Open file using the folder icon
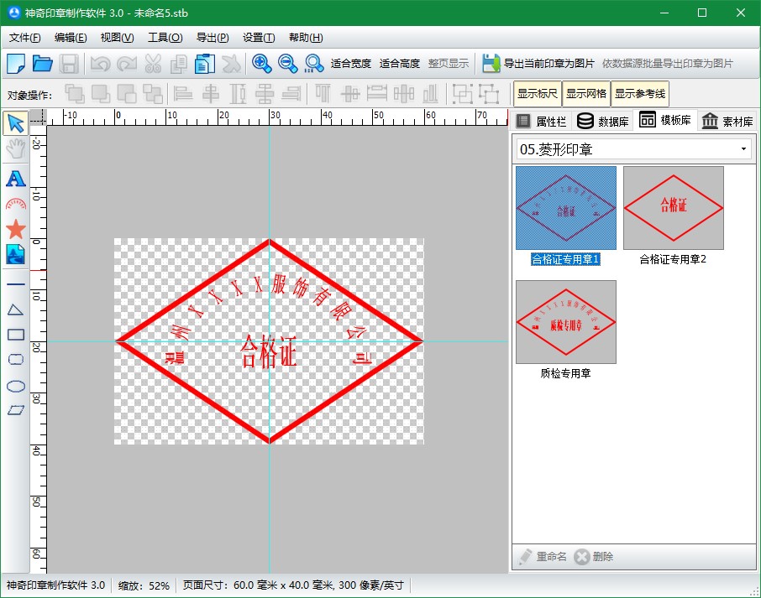The width and height of the screenshot is (761, 598). [42, 63]
